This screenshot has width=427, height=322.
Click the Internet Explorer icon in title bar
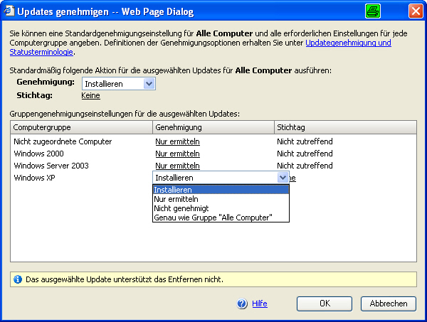click(9, 11)
